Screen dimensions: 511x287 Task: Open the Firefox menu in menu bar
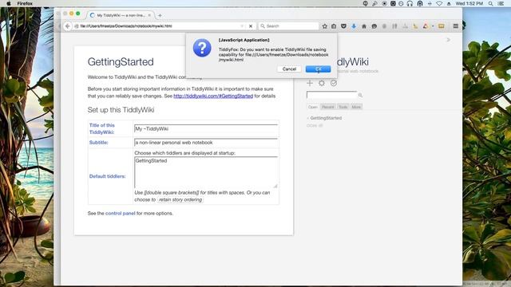[25, 3]
